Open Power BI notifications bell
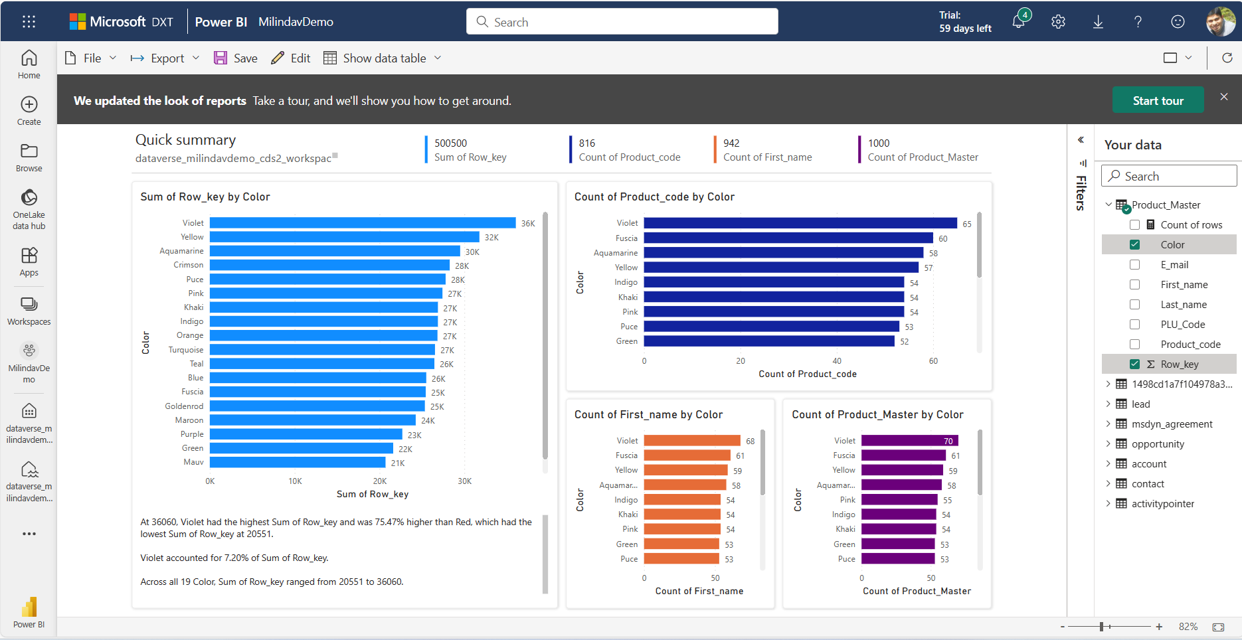The image size is (1242, 640). pos(1018,21)
